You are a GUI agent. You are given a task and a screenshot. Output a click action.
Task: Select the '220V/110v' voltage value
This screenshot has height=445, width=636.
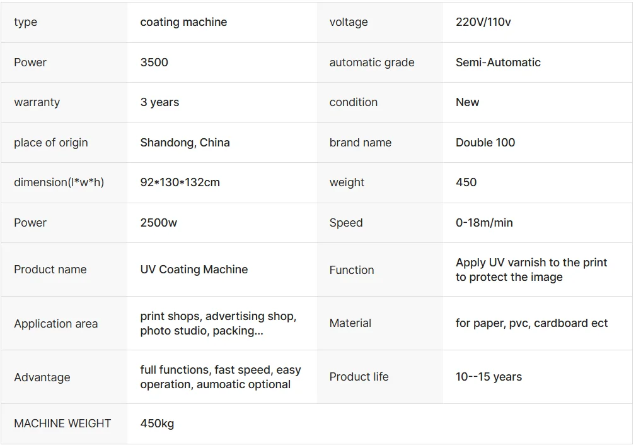(x=483, y=22)
